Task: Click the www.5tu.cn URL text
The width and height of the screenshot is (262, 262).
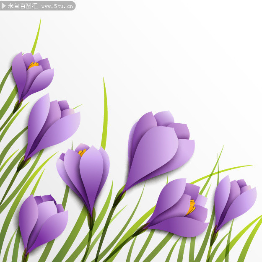Action: [57, 6]
